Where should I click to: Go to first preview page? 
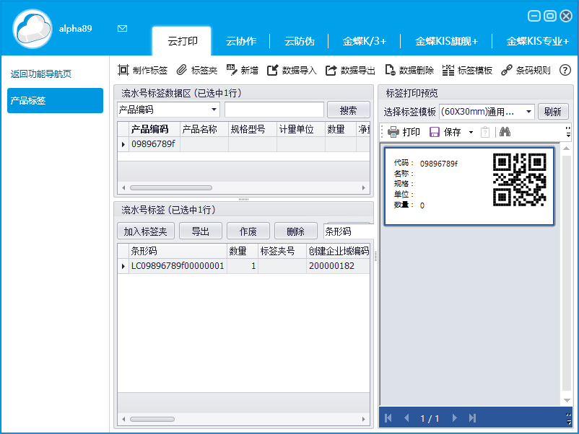click(388, 417)
